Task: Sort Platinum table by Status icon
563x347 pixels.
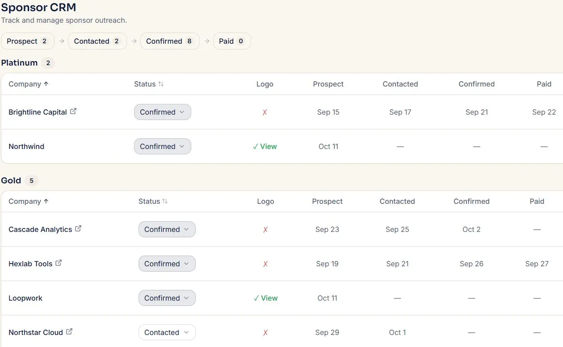Action: (x=161, y=84)
